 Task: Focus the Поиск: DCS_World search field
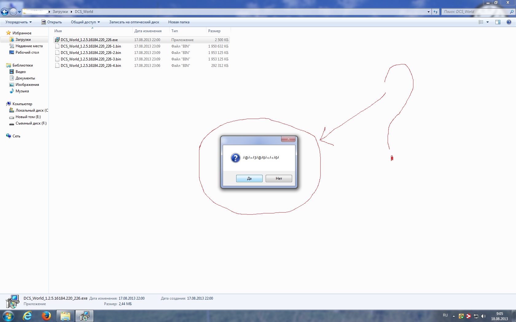(x=475, y=12)
